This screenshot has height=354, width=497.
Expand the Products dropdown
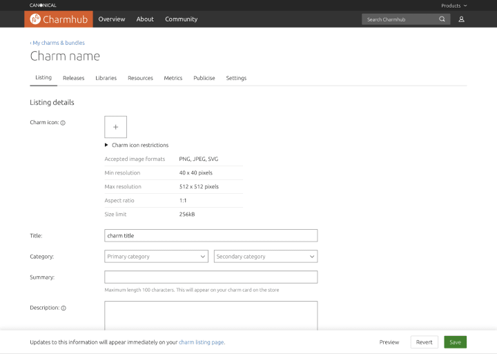pos(454,6)
